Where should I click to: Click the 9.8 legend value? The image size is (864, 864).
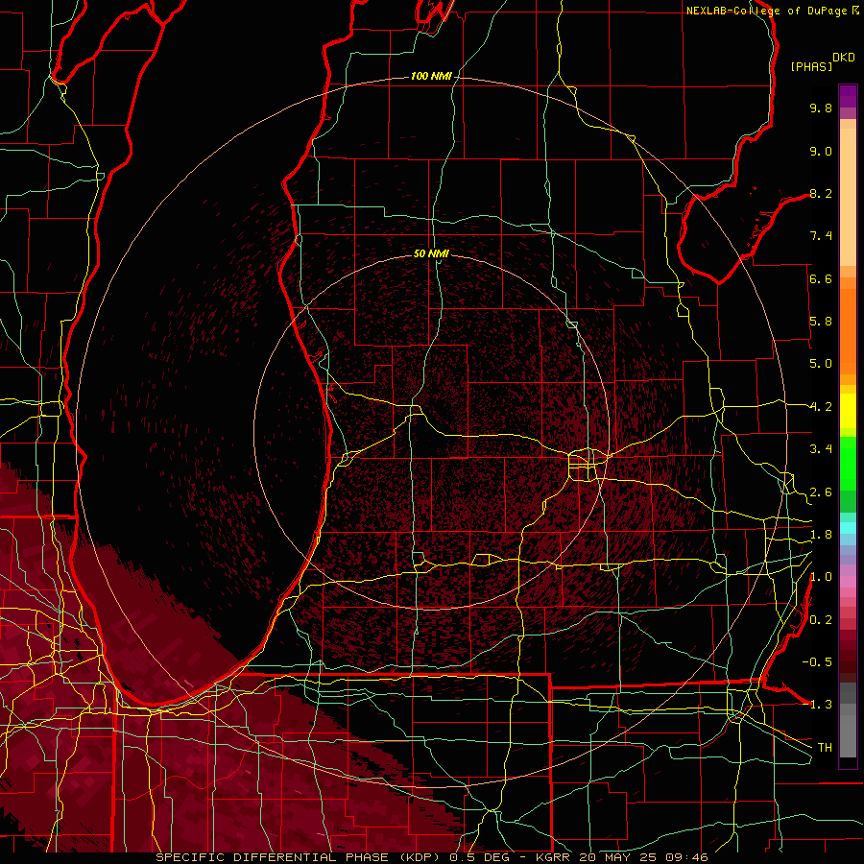point(821,108)
